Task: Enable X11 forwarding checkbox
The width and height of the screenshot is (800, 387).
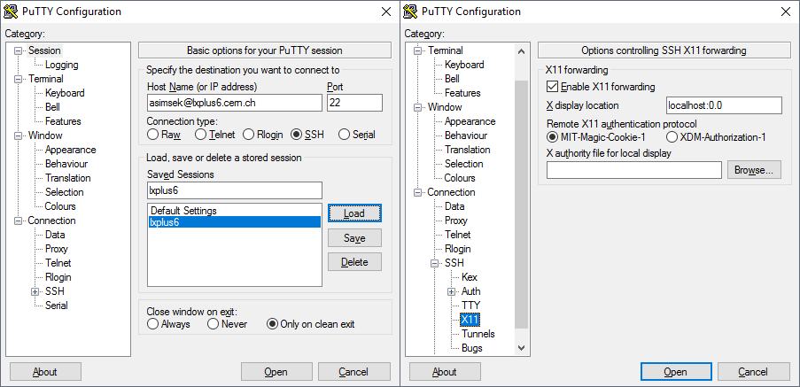Action: tap(552, 87)
